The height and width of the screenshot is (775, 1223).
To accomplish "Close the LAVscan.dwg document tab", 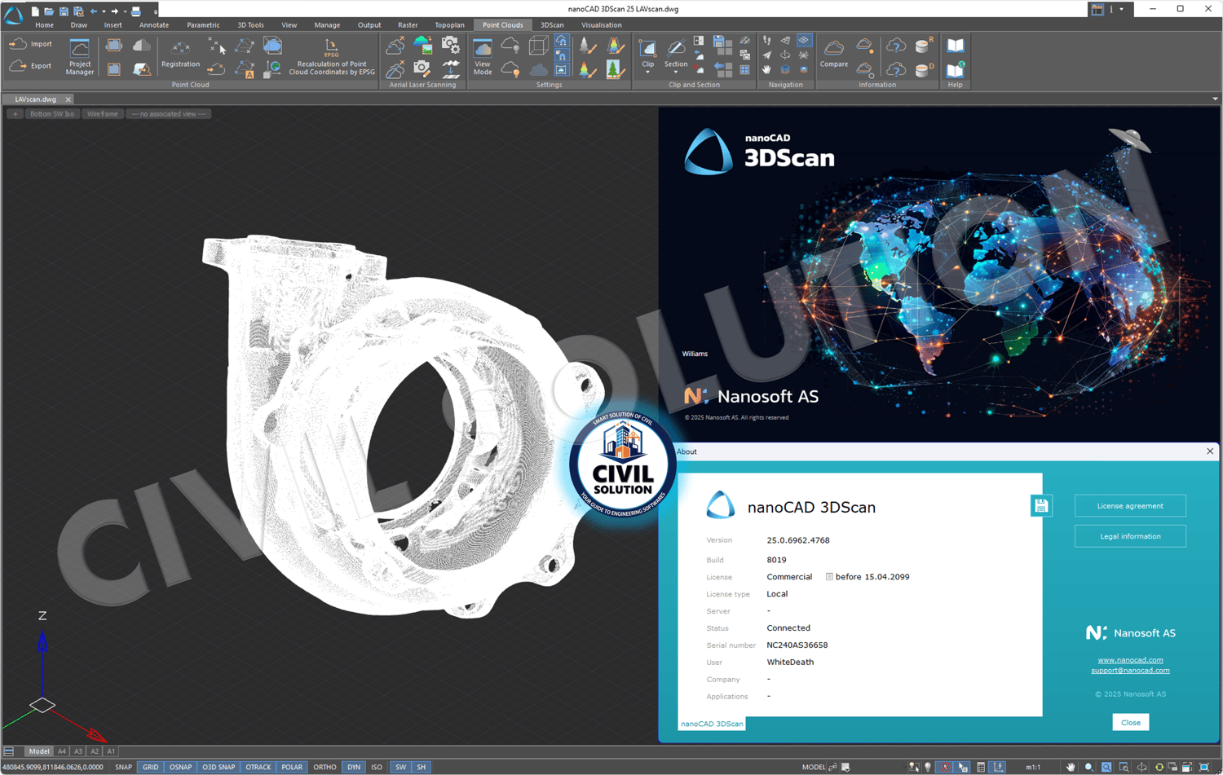I will pyautogui.click(x=68, y=99).
